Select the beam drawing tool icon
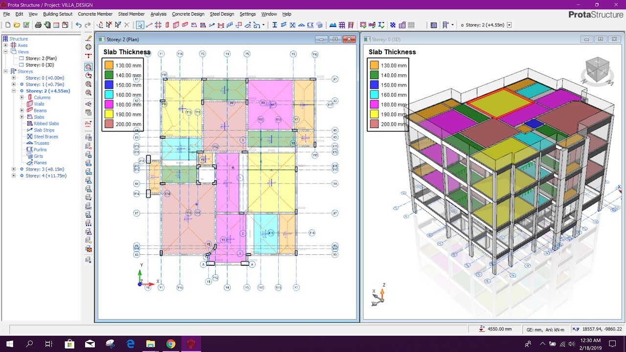 click(184, 25)
